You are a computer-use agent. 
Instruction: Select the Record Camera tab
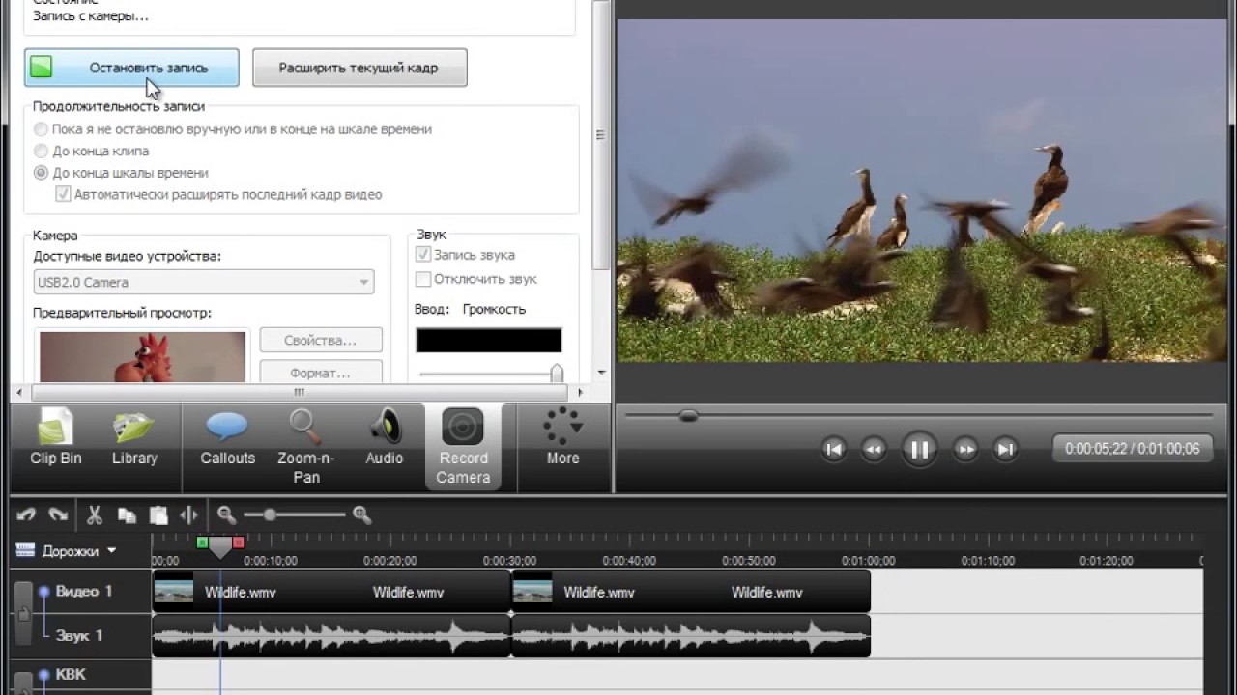pyautogui.click(x=463, y=447)
